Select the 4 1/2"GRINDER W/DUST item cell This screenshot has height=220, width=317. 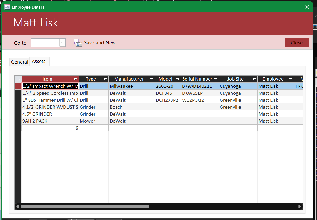[50, 107]
